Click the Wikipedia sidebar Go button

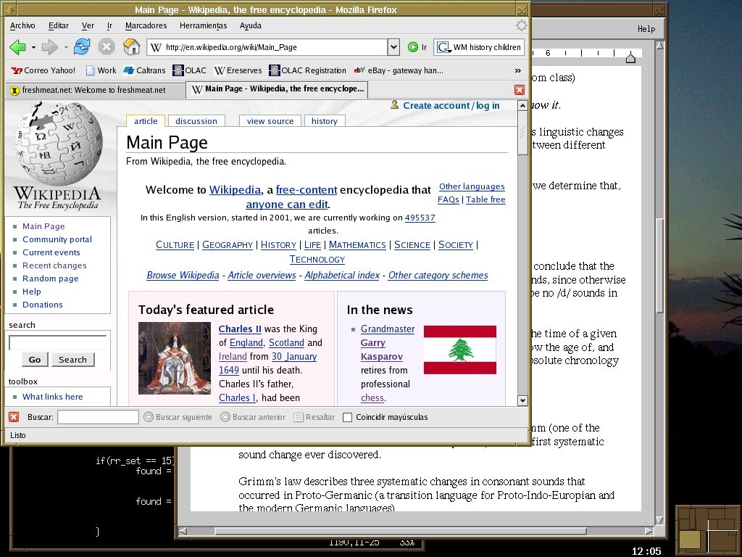coord(34,359)
